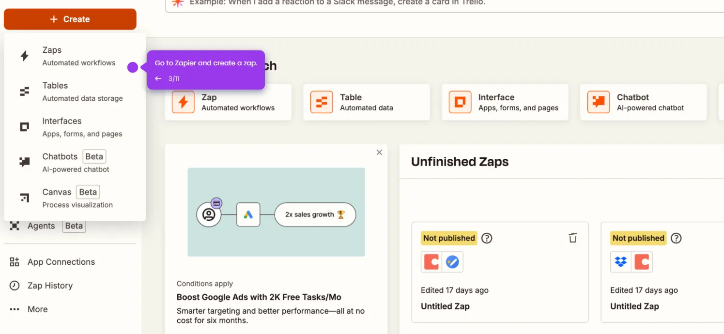Choose Interfaces in the Create menu

click(75, 127)
